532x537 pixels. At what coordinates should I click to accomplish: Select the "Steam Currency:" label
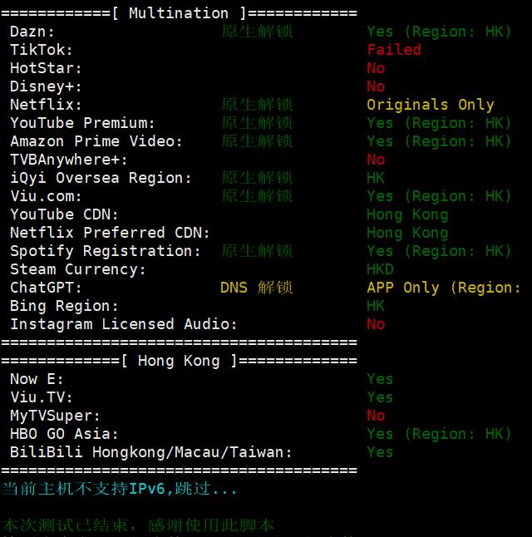pos(78,269)
